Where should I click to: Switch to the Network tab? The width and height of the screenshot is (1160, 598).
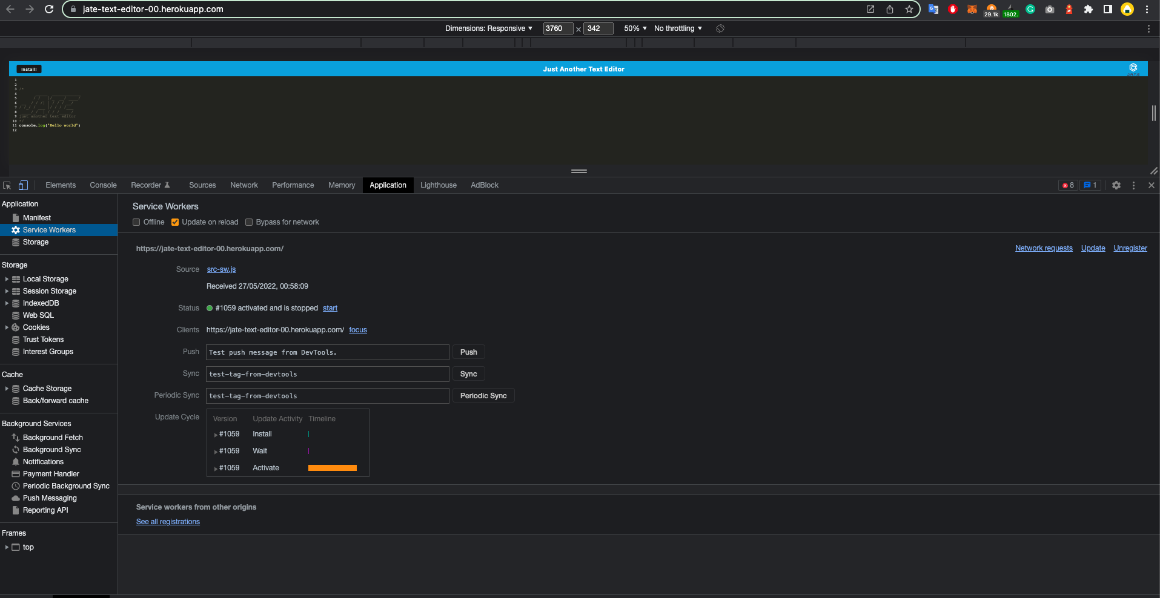[244, 185]
